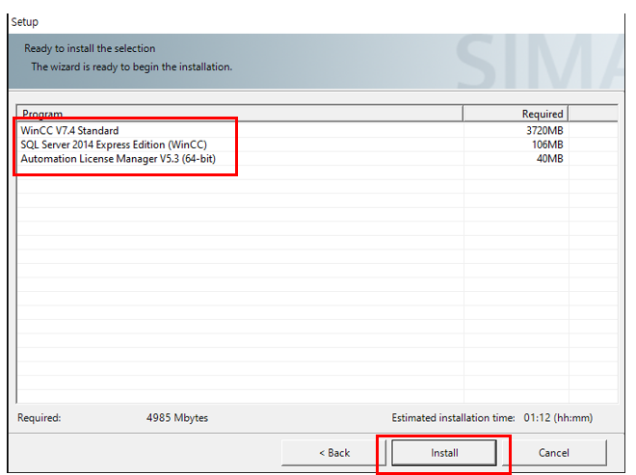Screen dimensions: 636x475
Task: Go back with the < Back button
Action: [333, 453]
